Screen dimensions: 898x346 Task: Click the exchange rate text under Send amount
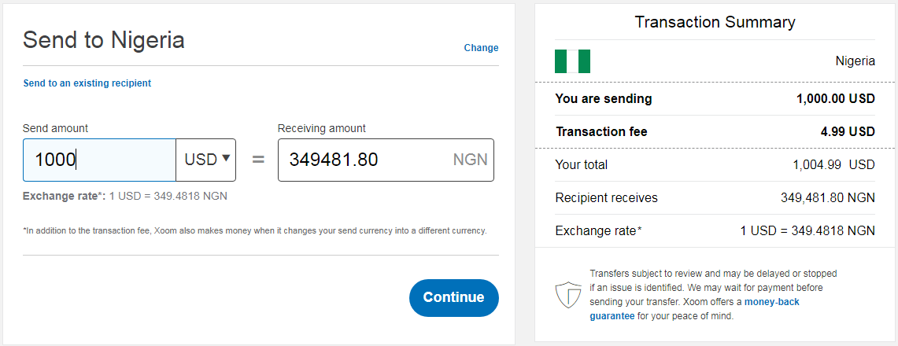125,196
